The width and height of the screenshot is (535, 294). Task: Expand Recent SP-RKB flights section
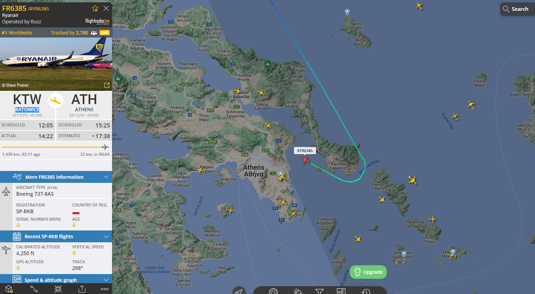[x=56, y=236]
